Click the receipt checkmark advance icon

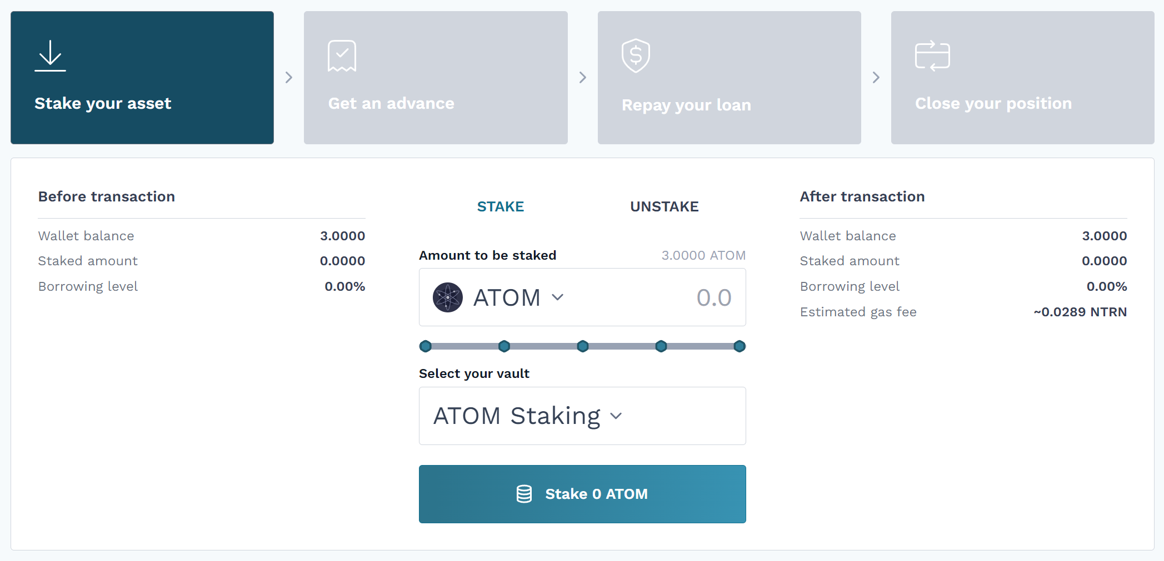[342, 55]
